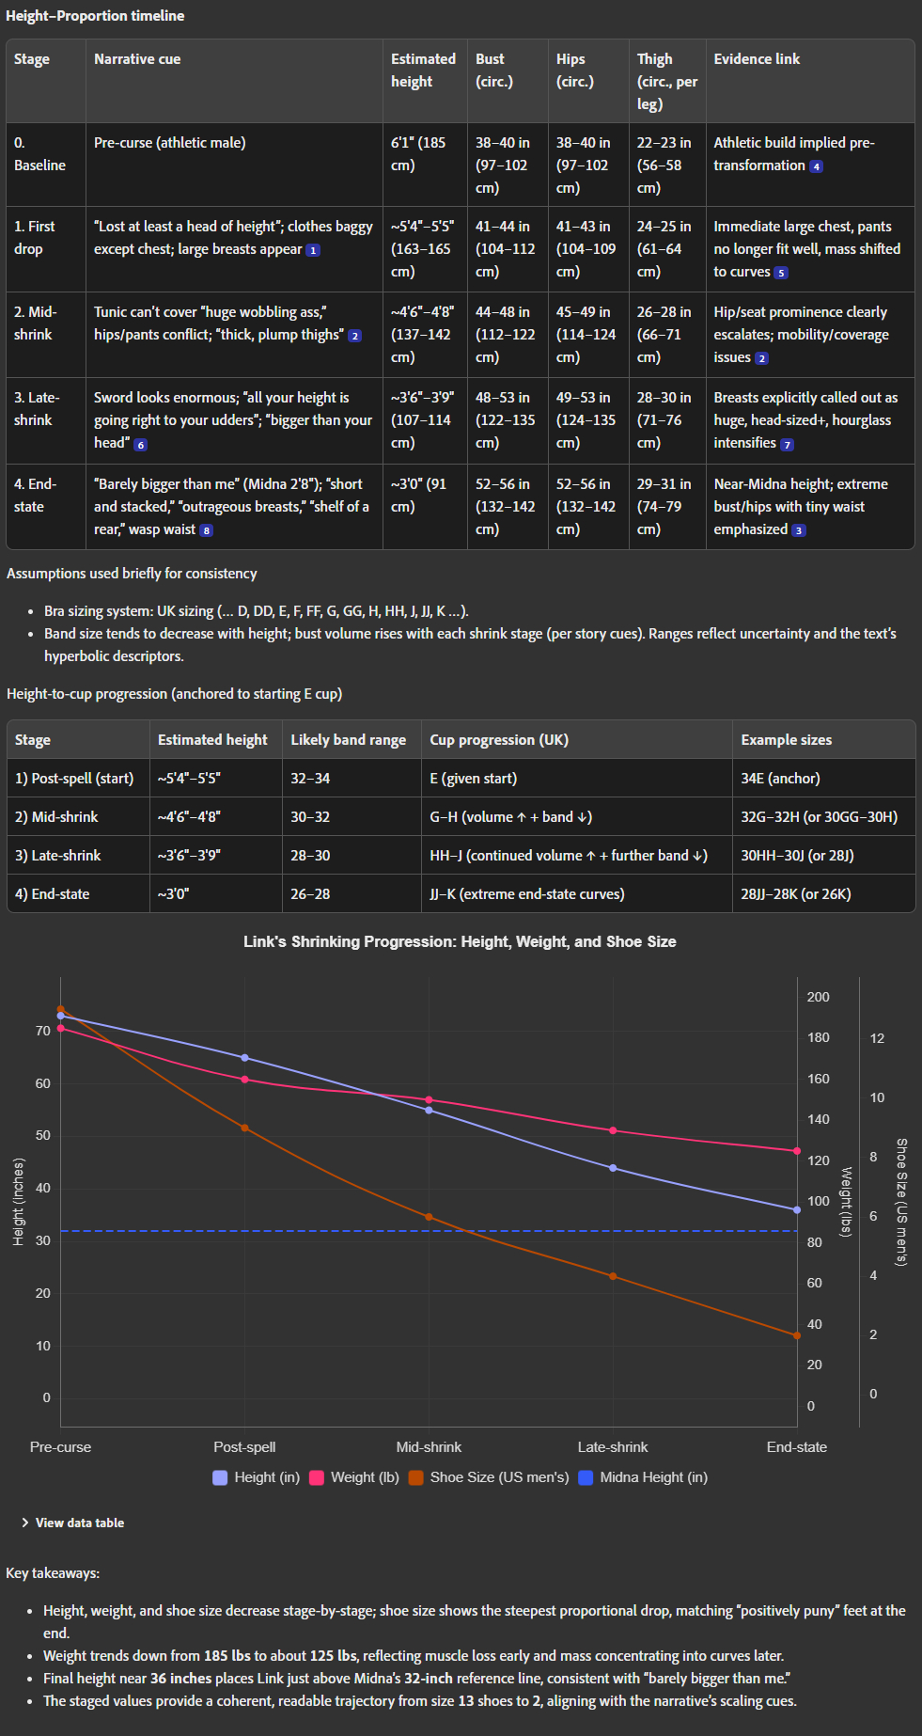Click 'Height–Proportion timeline' heading

tap(95, 16)
